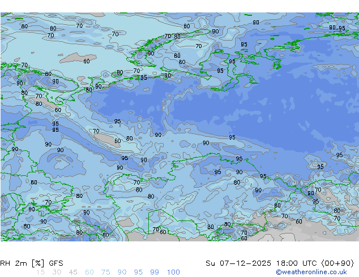The image size is (359, 277).
Task: Click the 'RH 2m [%]' title label
Action: [x=22, y=263]
